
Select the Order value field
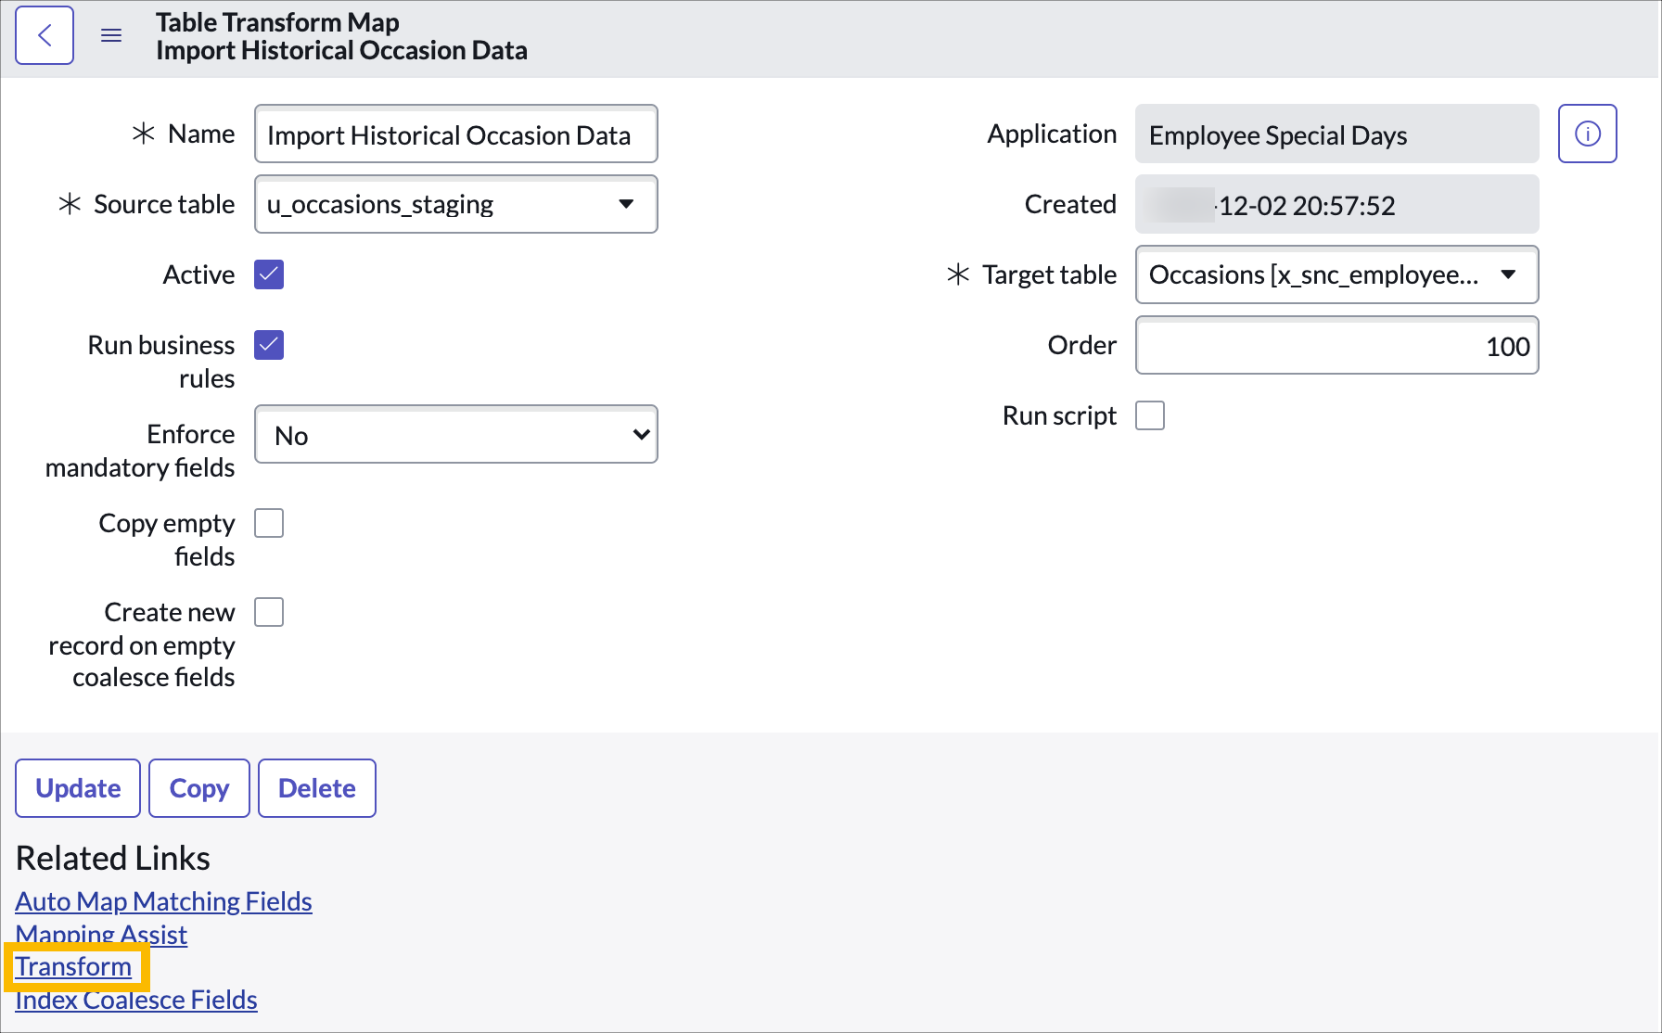point(1336,345)
